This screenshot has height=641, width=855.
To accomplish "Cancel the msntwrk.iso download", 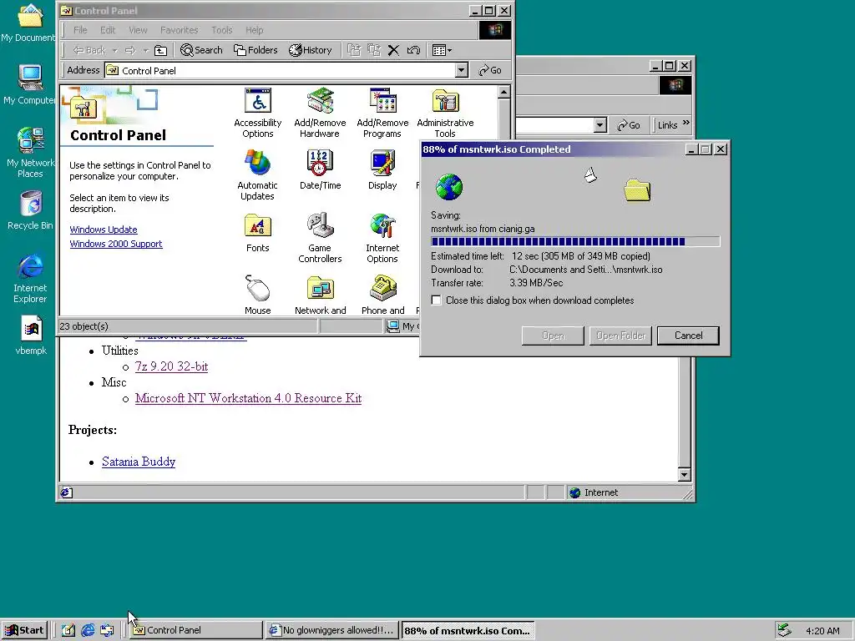I will (x=688, y=336).
